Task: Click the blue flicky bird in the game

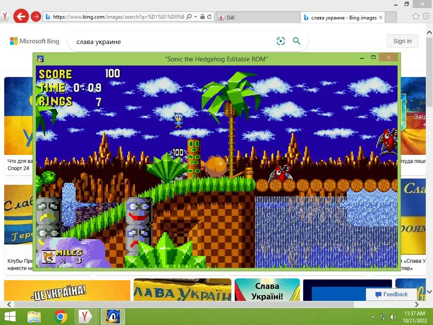Action: (178, 120)
